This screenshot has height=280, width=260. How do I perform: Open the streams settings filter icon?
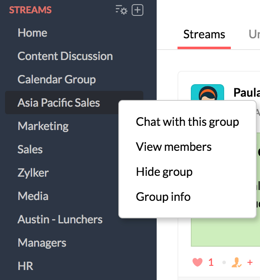121,10
